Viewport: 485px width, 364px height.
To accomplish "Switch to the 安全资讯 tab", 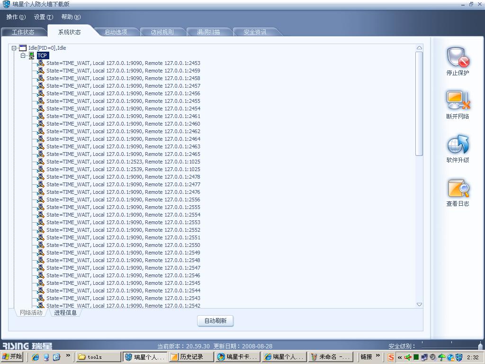I will pyautogui.click(x=255, y=32).
